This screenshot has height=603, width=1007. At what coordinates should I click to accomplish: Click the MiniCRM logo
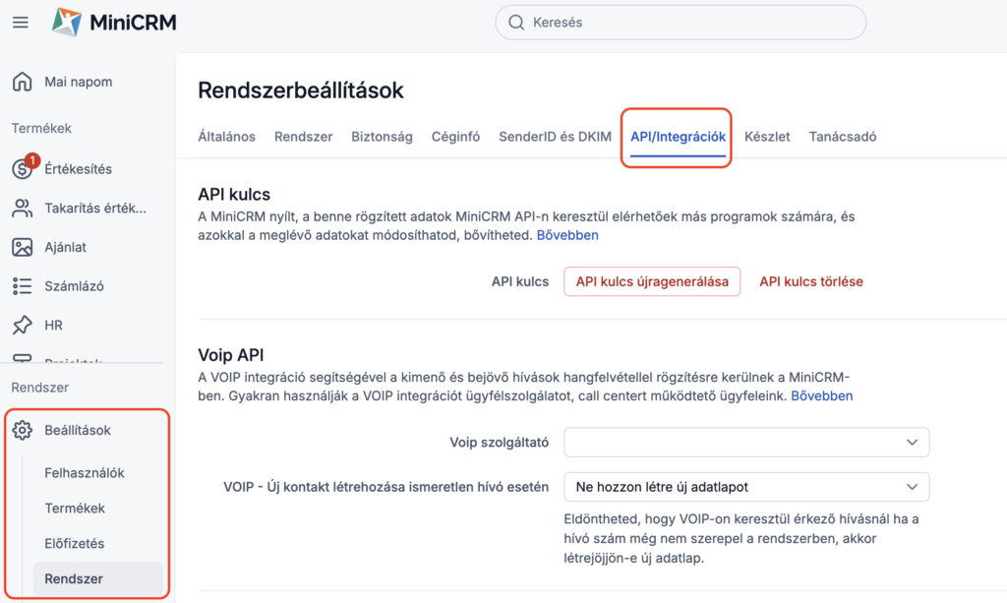click(115, 22)
